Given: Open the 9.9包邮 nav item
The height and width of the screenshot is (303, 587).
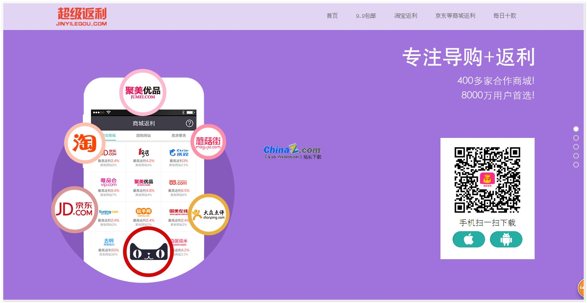Looking at the screenshot, I should pos(366,16).
